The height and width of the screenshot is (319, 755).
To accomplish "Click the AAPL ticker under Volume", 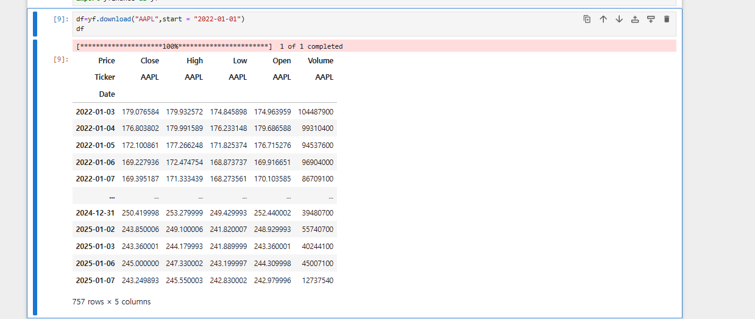I will pyautogui.click(x=324, y=77).
